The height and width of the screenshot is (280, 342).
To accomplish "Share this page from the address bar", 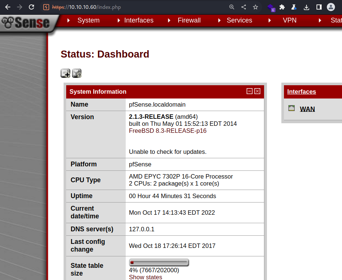I will point(244,7).
